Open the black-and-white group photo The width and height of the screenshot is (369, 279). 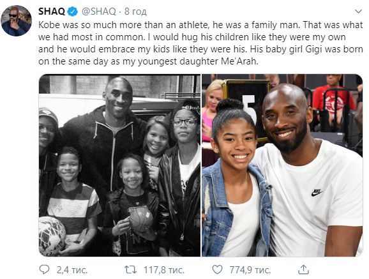click(x=119, y=165)
